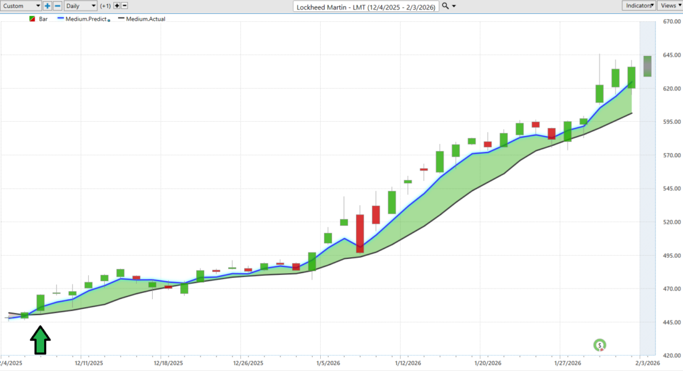The image size is (683, 371).
Task: Click the 12/11/2025 date axis label
Action: coord(89,363)
